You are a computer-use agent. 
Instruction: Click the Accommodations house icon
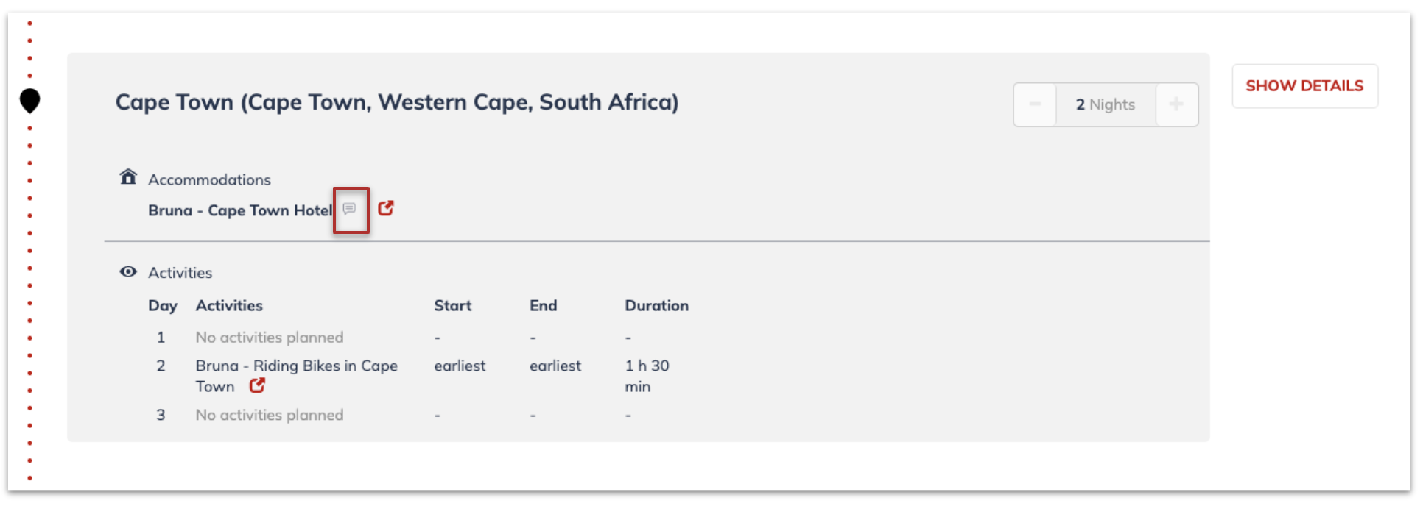point(128,177)
